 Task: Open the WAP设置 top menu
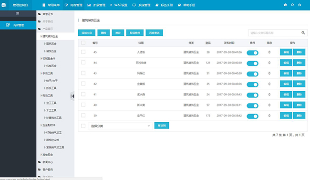click(x=119, y=5)
